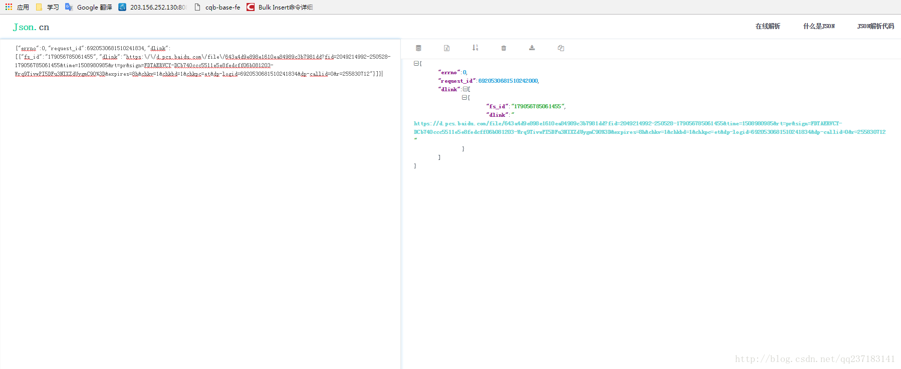Click the "fs_id" key in formatted output

tap(498, 106)
